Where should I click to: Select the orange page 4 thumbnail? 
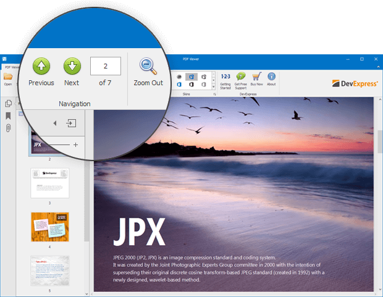click(x=50, y=227)
